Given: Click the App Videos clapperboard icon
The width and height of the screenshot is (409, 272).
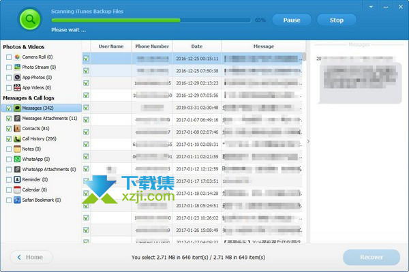Looking at the screenshot, I should pyautogui.click(x=17, y=88).
